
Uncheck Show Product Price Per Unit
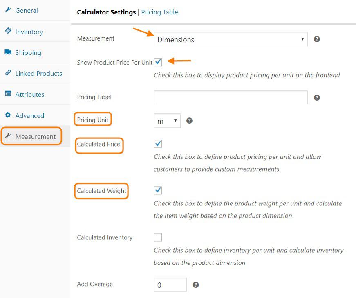[x=158, y=62]
